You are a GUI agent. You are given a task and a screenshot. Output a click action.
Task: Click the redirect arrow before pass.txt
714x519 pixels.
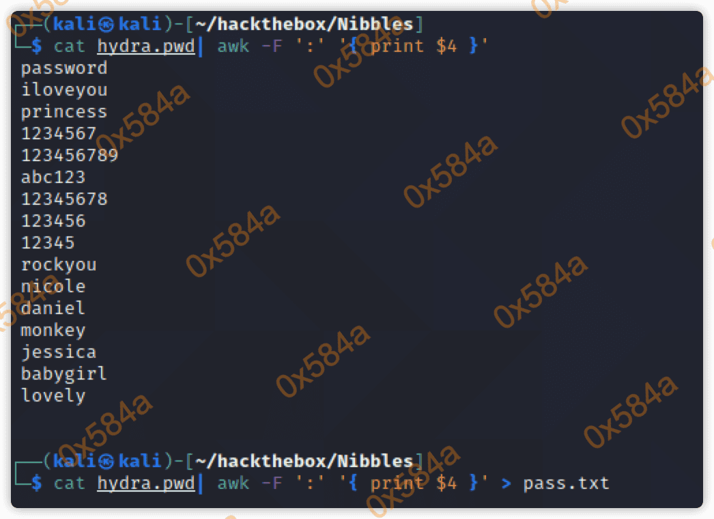pyautogui.click(x=506, y=483)
